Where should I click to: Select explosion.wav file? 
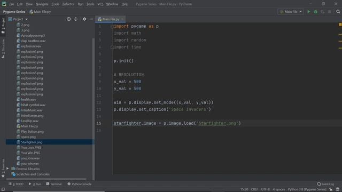[31, 46]
